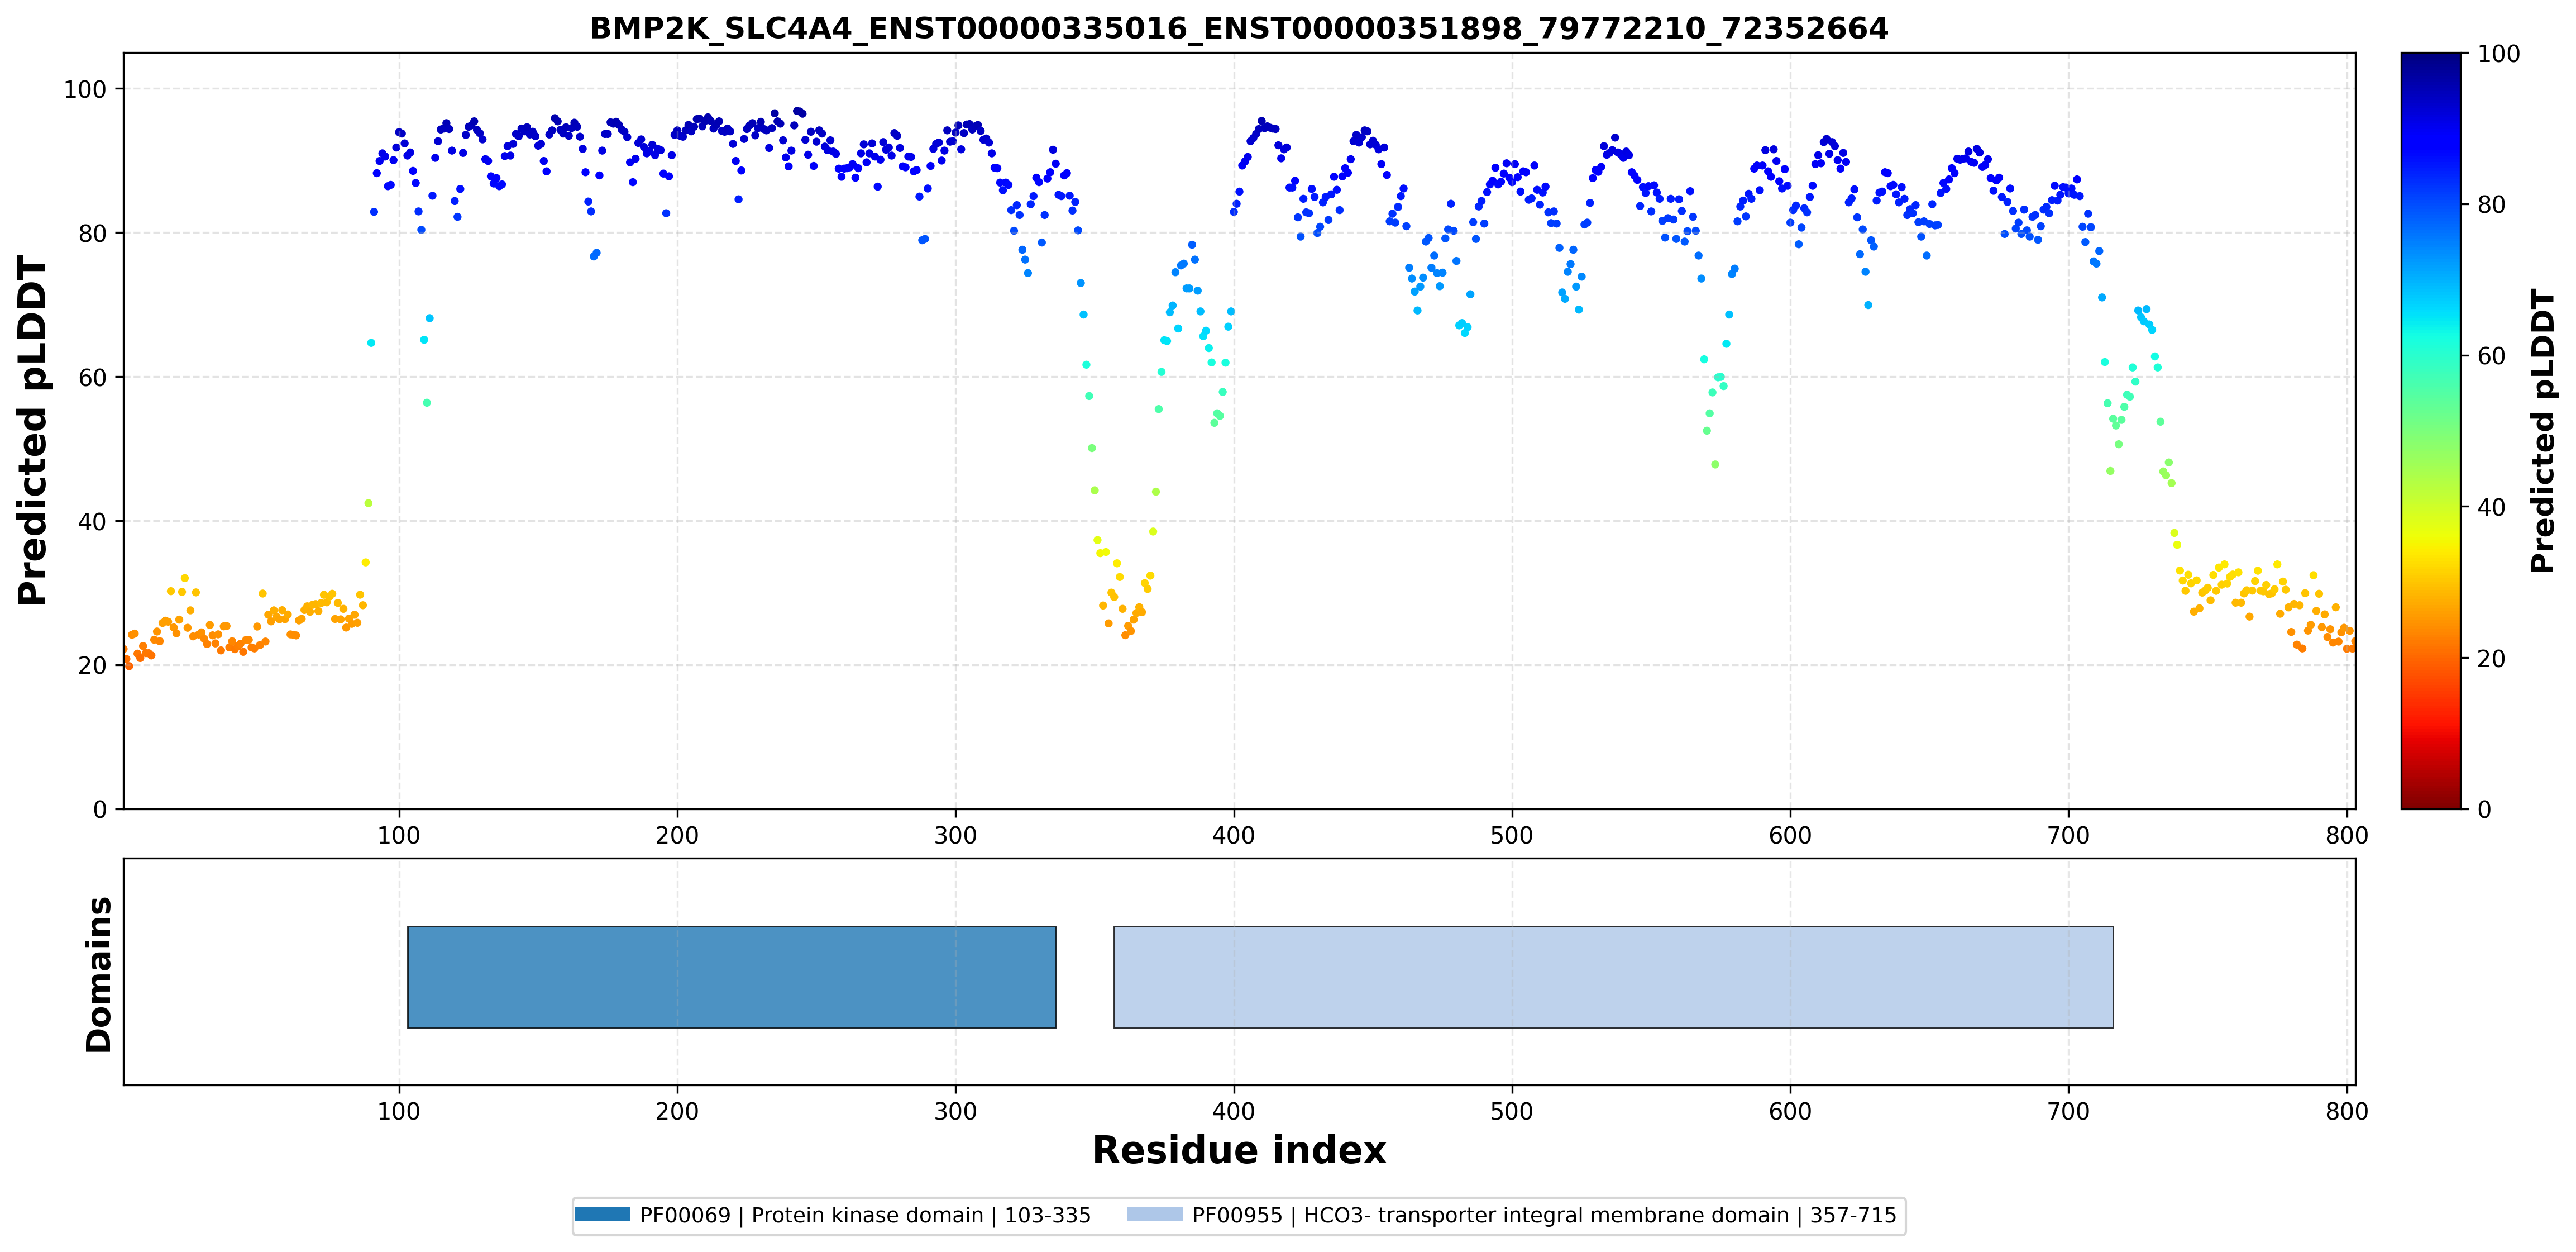Image resolution: width=2576 pixels, height=1252 pixels.
Task: Click the 800 tick below domains panel
Action: [x=2346, y=1111]
